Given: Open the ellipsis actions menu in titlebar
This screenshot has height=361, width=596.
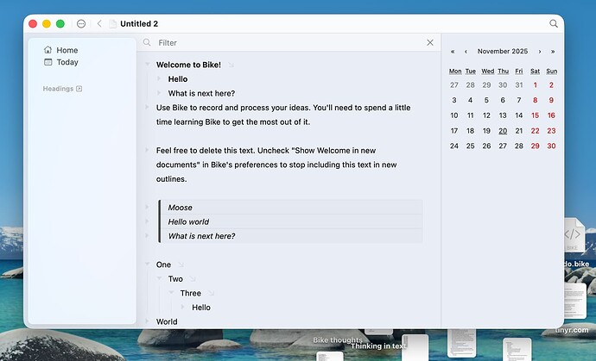Looking at the screenshot, I should pyautogui.click(x=81, y=24).
